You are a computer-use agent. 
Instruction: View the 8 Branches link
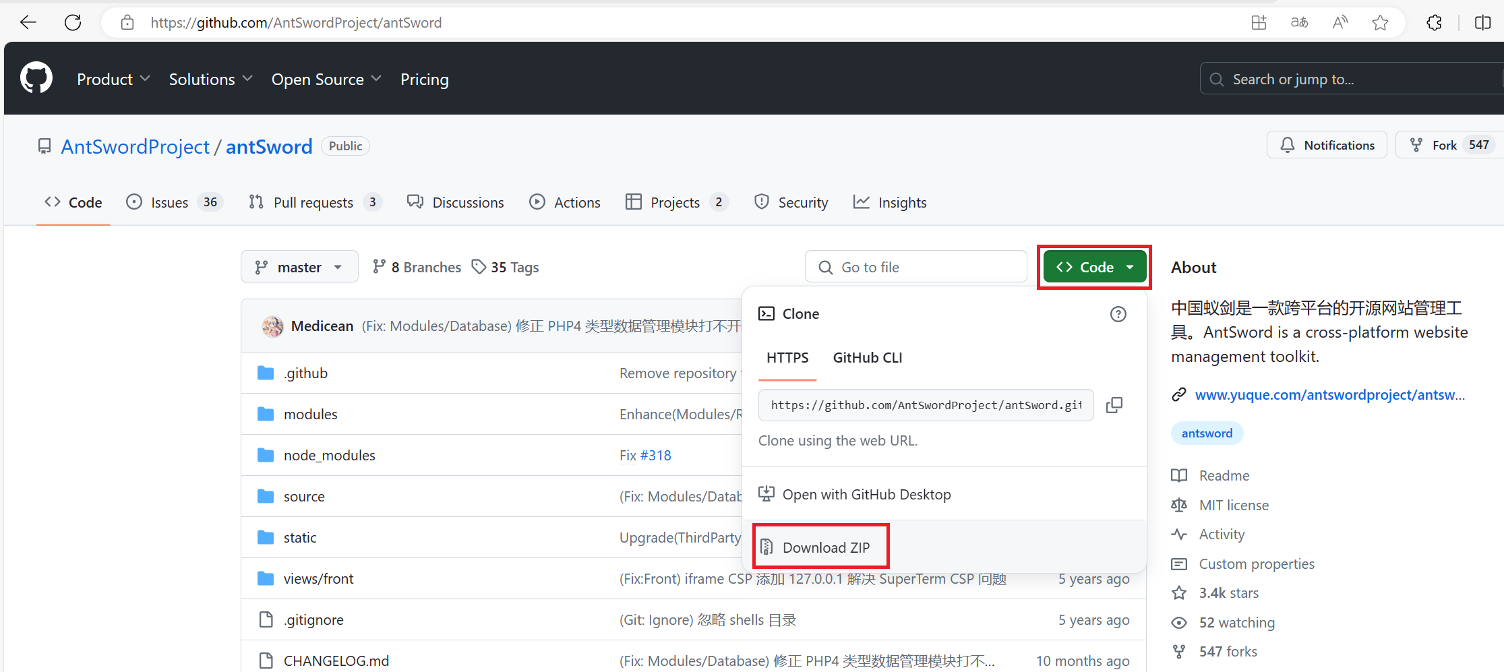(417, 267)
